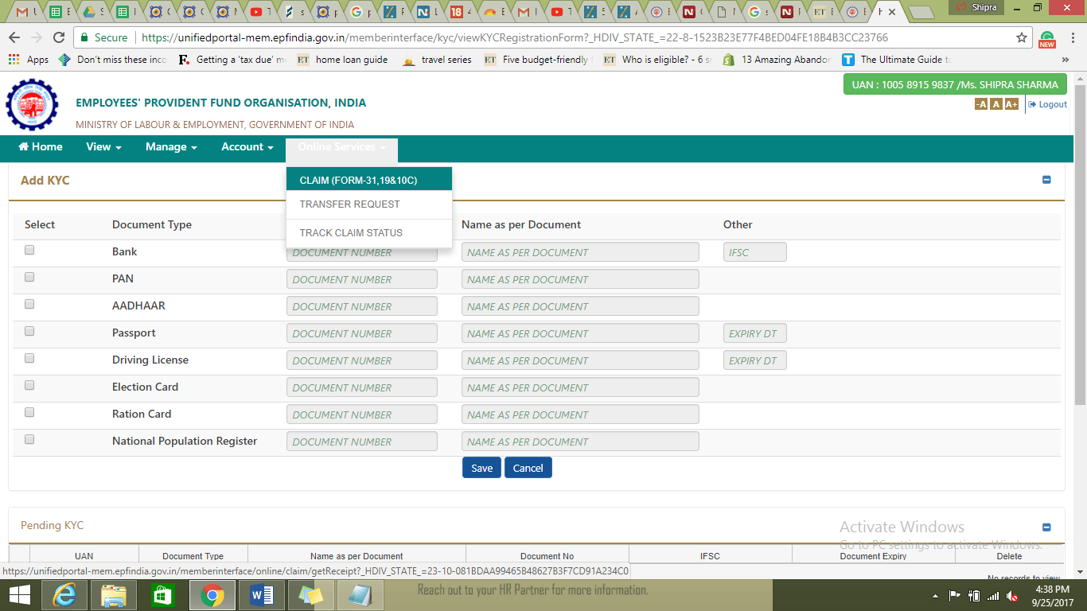Screen dimensions: 1087x611
Task: Click the Windows Start button
Action: (x=19, y=594)
